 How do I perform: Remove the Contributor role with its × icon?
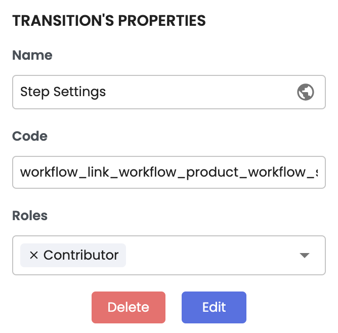[33, 255]
